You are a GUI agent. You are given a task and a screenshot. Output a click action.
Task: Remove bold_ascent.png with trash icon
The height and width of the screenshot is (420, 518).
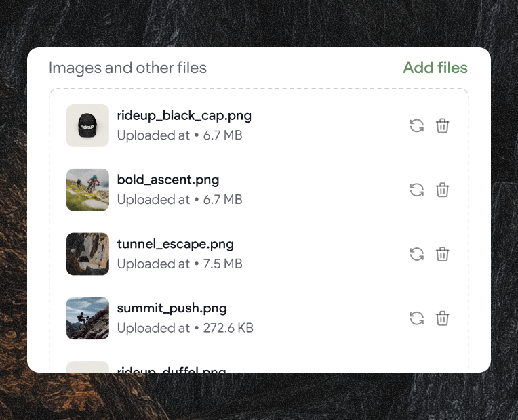click(x=442, y=190)
